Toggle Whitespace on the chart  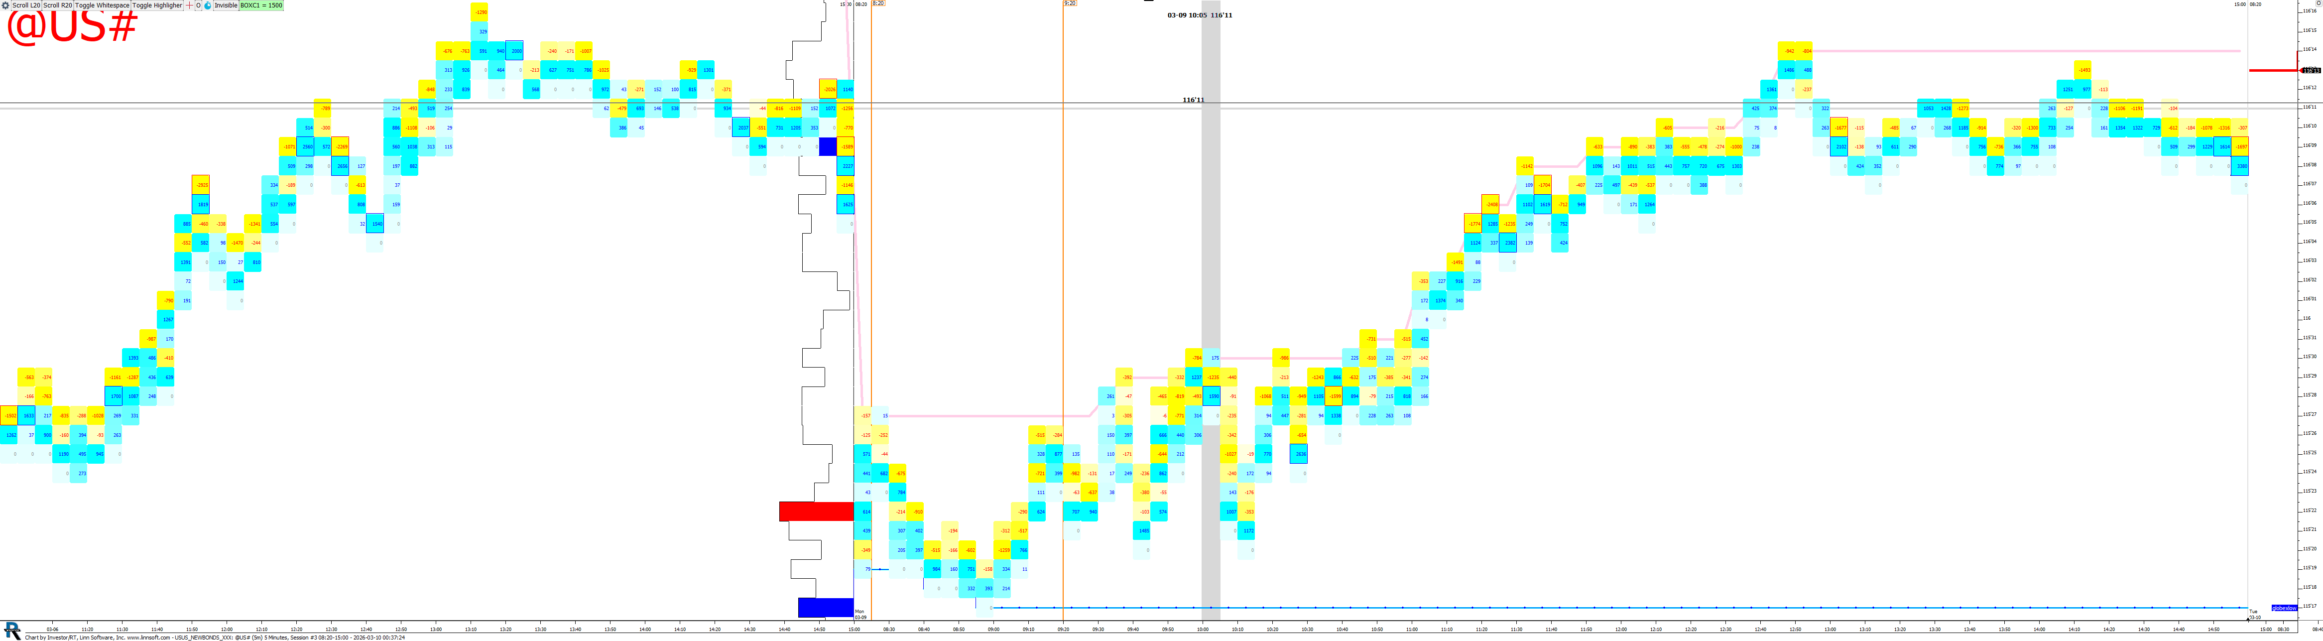coord(102,5)
